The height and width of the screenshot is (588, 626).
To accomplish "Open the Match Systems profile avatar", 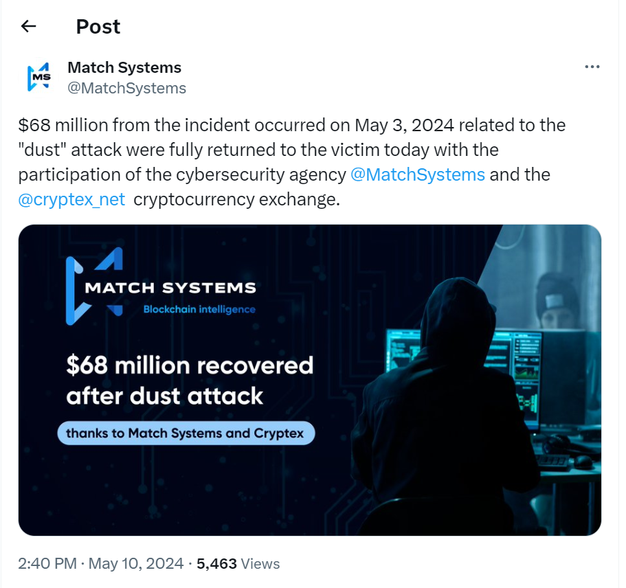I will coord(38,78).
